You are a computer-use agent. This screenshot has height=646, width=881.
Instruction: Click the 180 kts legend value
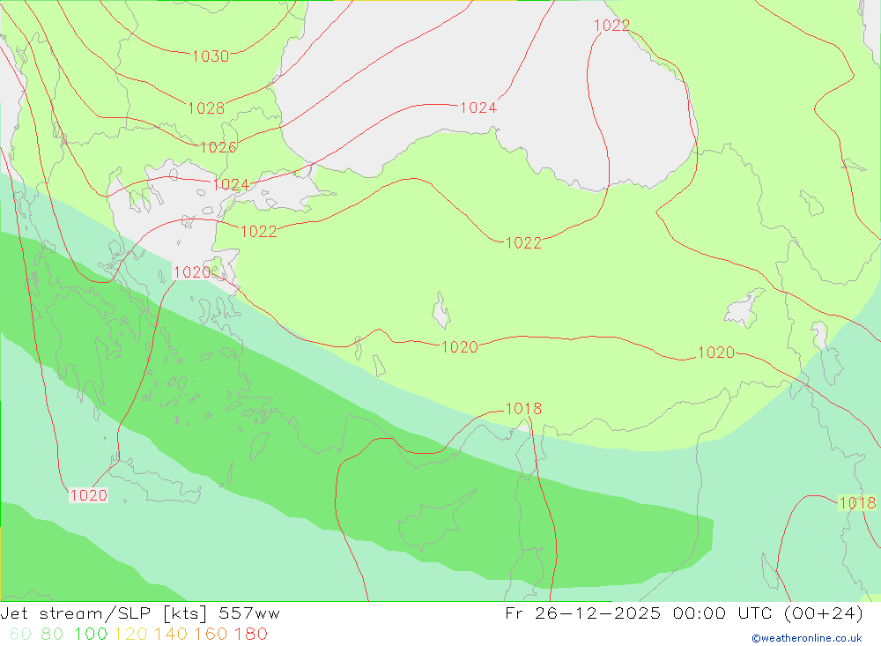[250, 635]
